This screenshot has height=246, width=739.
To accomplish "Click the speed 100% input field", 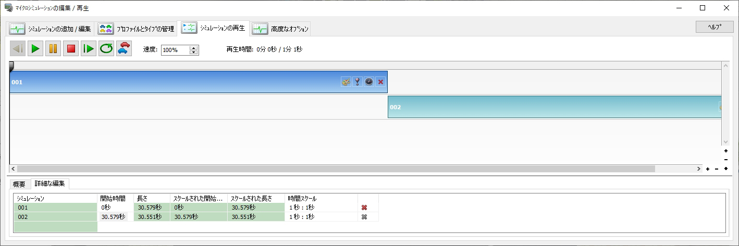I will [176, 50].
